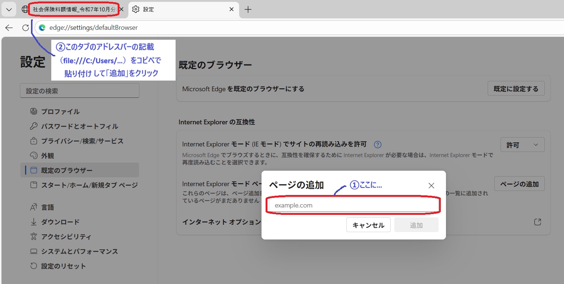Click the 設定の検索 search box
This screenshot has height=284, width=564.
(x=79, y=90)
